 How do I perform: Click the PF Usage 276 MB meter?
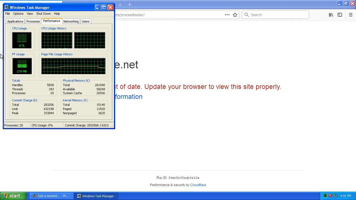(x=22, y=66)
